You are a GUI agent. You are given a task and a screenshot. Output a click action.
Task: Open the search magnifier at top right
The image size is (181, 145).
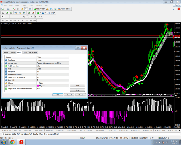(x=174, y=9)
